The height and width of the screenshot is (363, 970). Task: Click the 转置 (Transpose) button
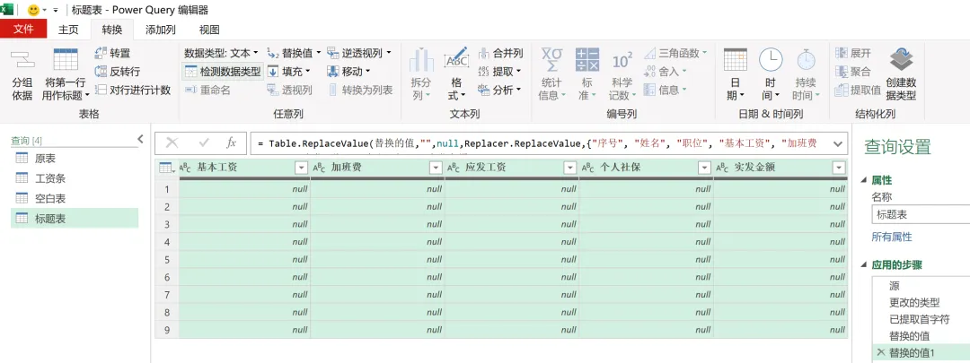coord(112,53)
